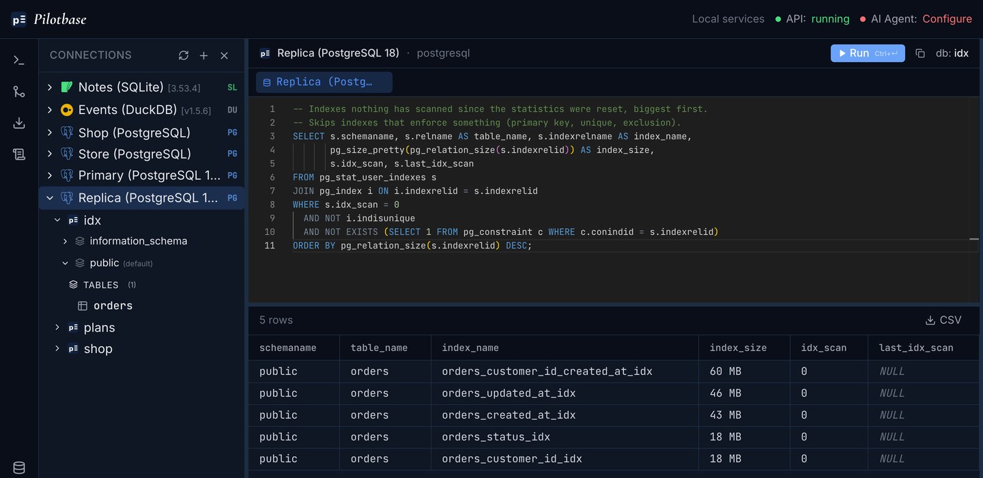The image size is (983, 478).
Task: Expand the Primary (PostgreSQL) connection
Action: [50, 175]
